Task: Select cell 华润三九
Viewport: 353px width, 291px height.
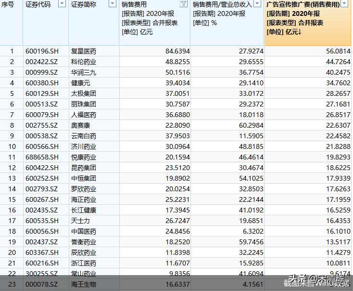Action: 84,72
